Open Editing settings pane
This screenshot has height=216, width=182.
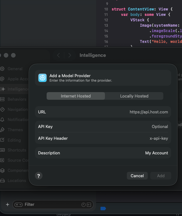(x=14, y=140)
